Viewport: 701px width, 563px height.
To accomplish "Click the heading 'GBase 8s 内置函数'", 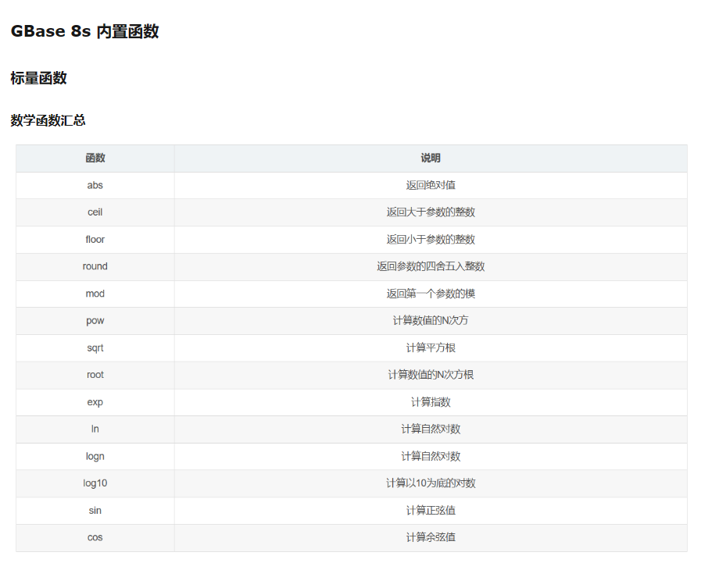I will [x=84, y=31].
